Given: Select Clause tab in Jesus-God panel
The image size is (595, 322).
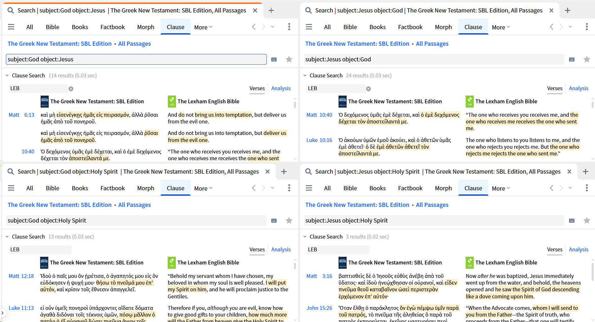Looking at the screenshot, I should [x=473, y=27].
